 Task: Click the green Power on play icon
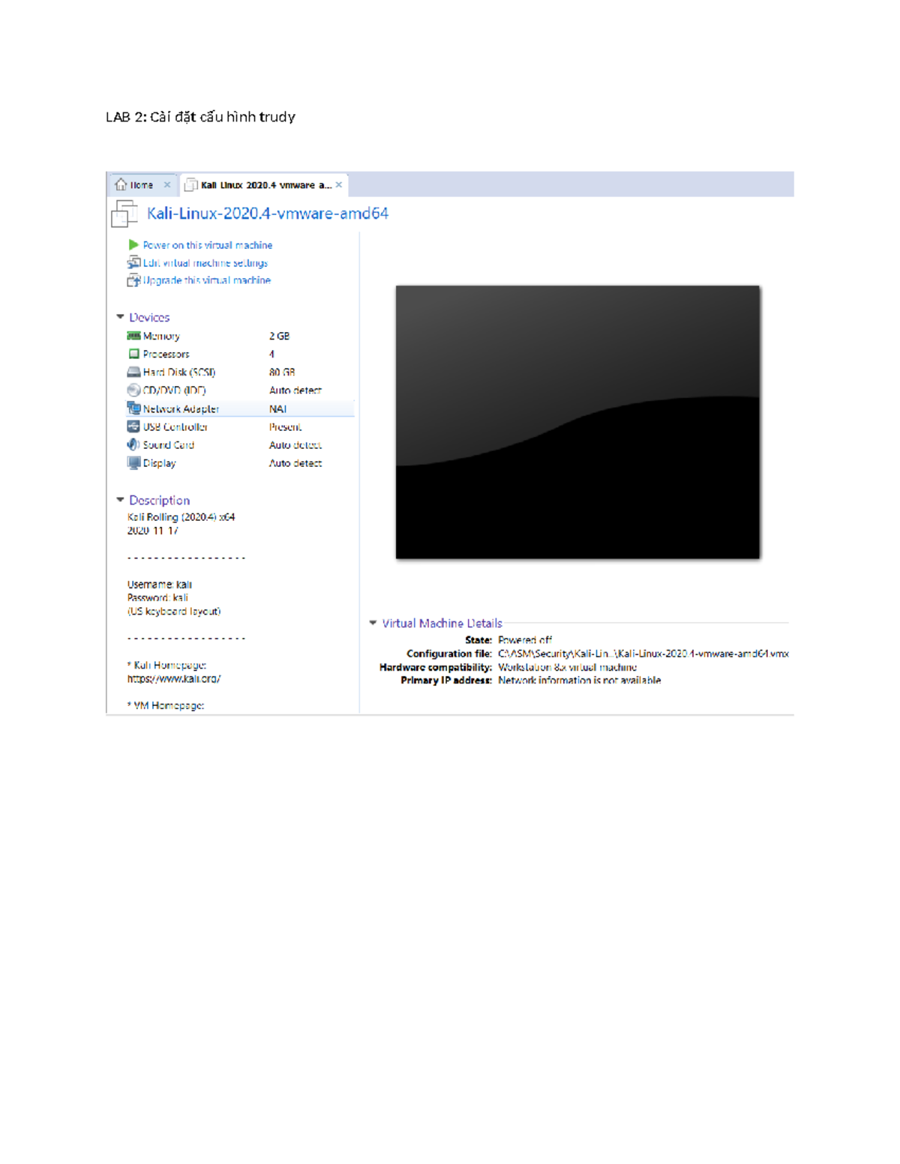(133, 245)
